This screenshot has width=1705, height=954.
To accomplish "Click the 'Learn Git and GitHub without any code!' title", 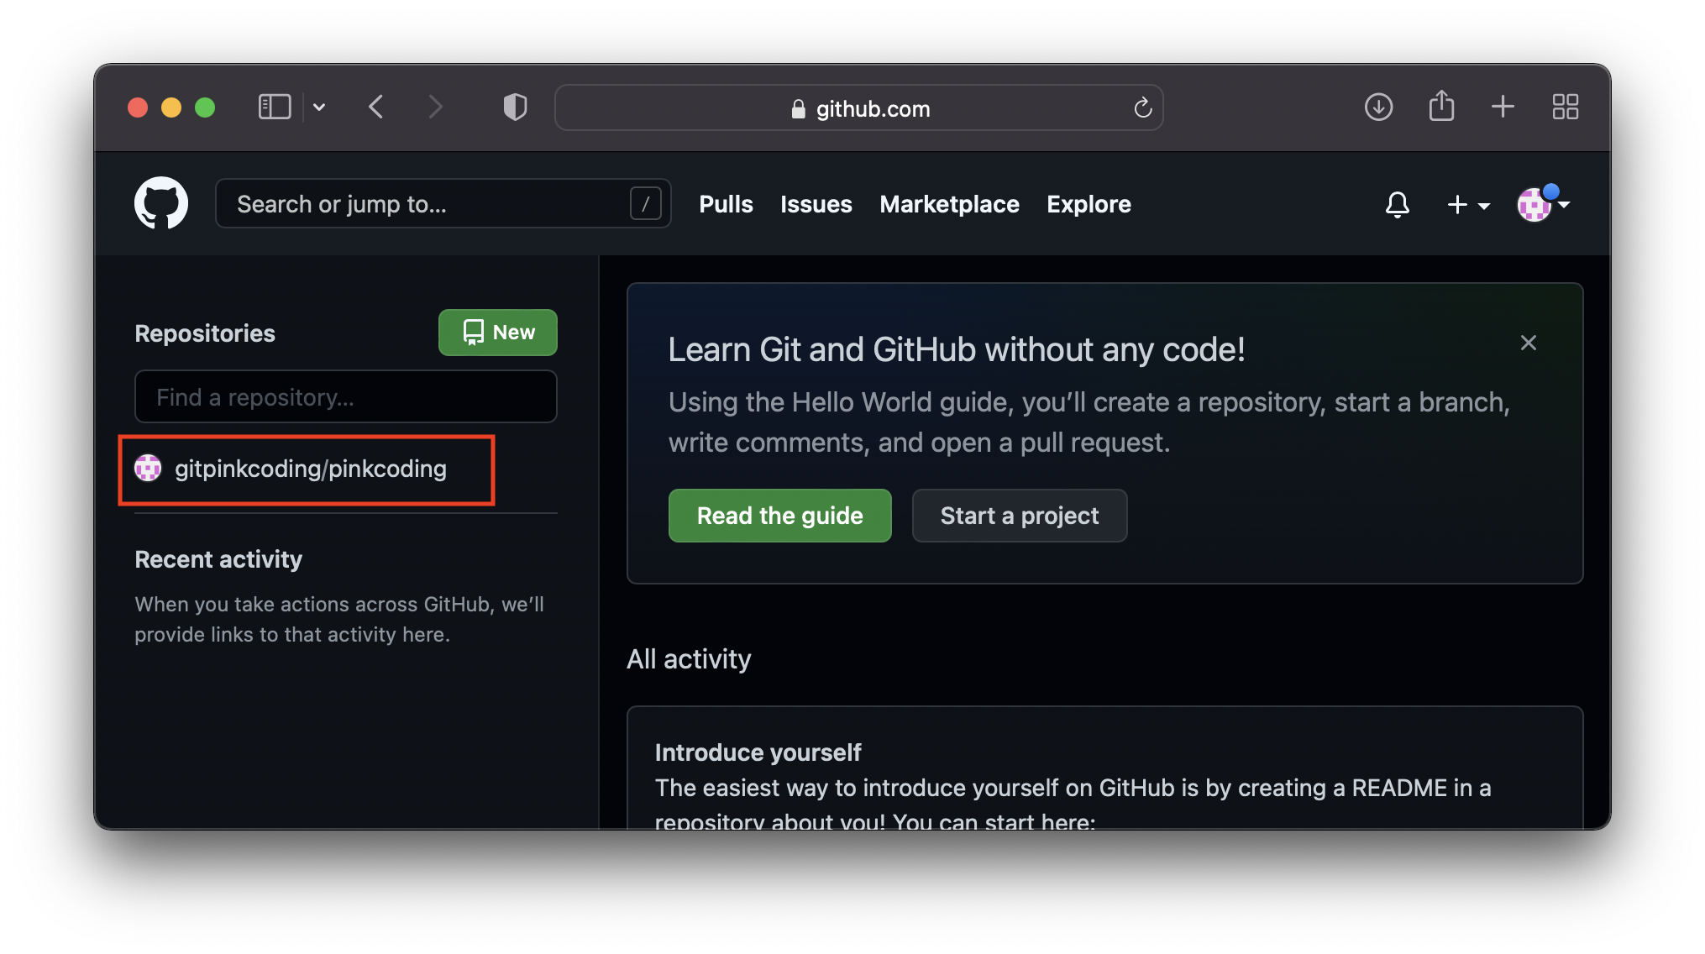I will click(956, 349).
